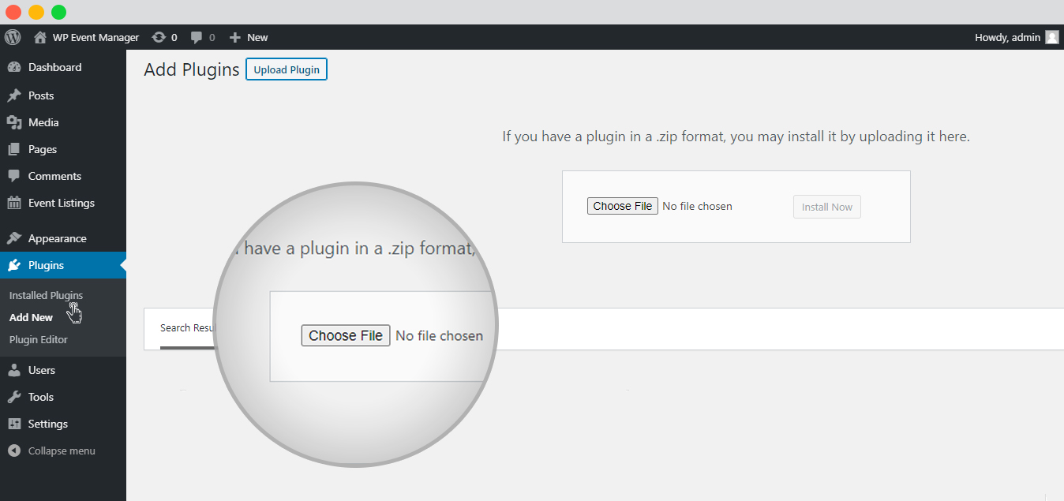Select the Plugins menu item
This screenshot has height=501, width=1064.
point(63,265)
